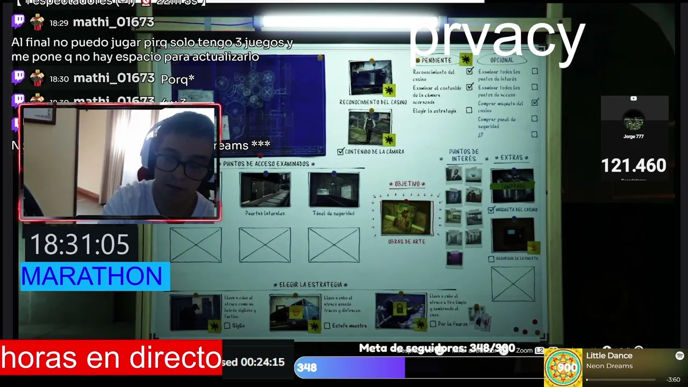The width and height of the screenshot is (688, 387).
Task: Click the PUNTOS DE ACCESO EXAMINADOS heading
Action: pyautogui.click(x=269, y=164)
